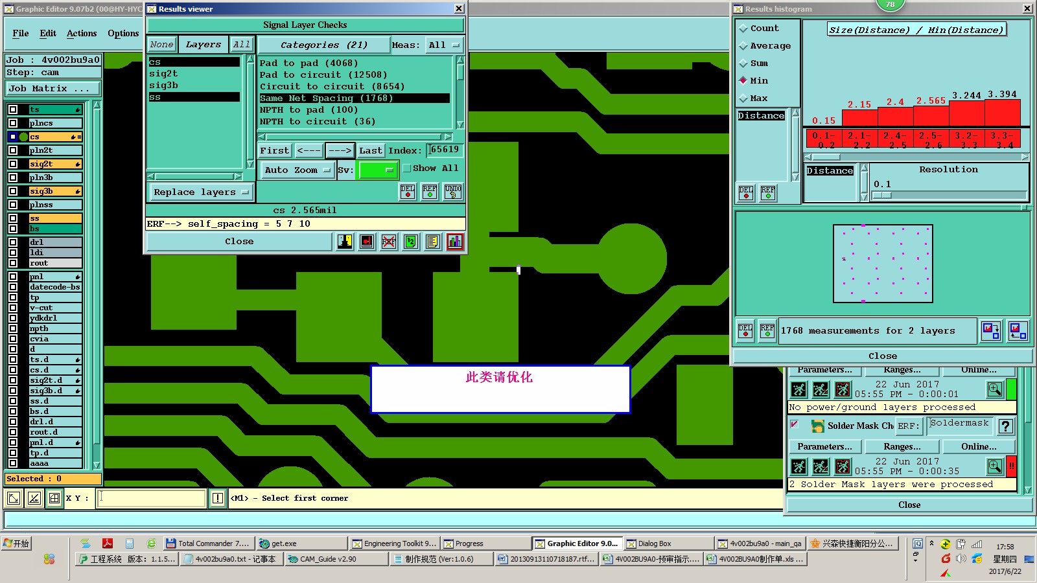Click First result button

pyautogui.click(x=275, y=151)
